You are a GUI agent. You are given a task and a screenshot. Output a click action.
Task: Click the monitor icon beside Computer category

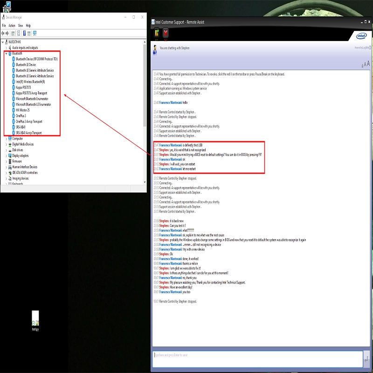pos(10,138)
